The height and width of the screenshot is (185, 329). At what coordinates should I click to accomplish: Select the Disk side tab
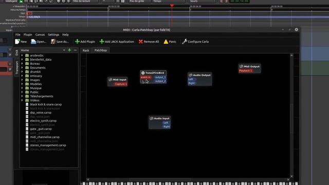point(16,53)
